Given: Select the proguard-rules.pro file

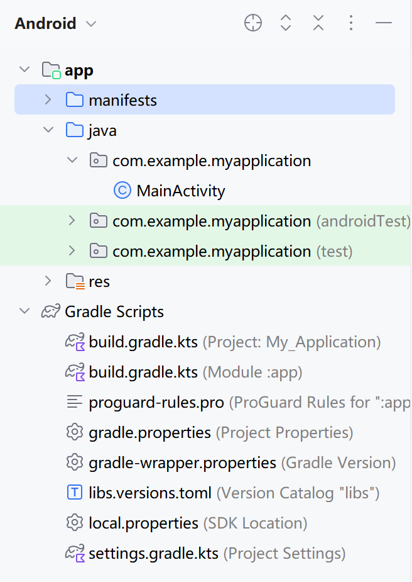Looking at the screenshot, I should [x=156, y=403].
